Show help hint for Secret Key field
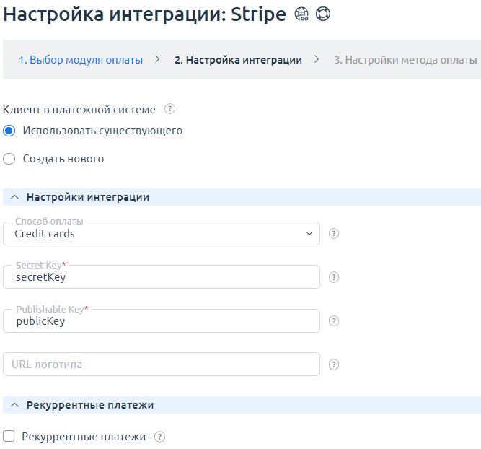 334,277
